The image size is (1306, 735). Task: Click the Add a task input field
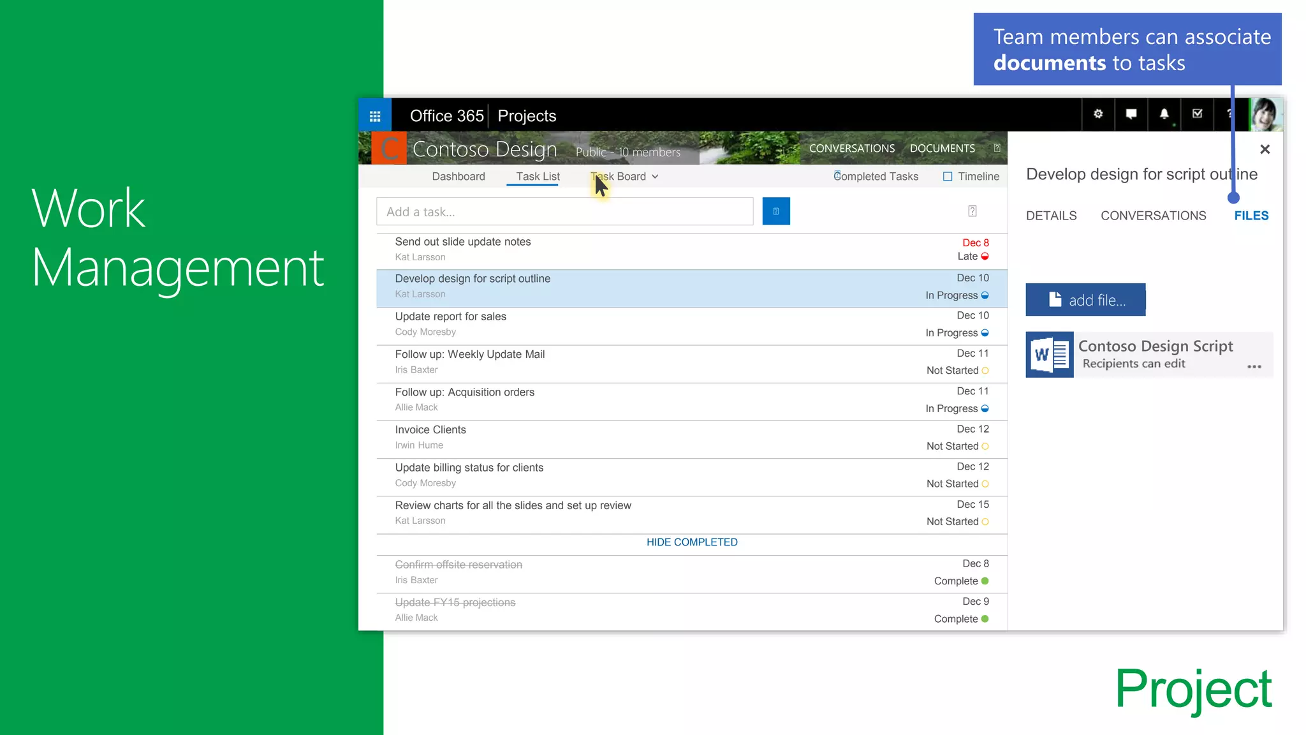(564, 212)
